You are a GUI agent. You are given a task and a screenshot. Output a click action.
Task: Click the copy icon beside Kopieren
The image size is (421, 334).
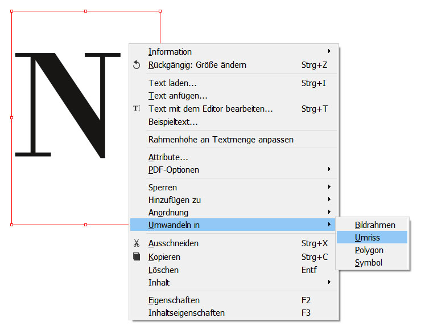[137, 257]
